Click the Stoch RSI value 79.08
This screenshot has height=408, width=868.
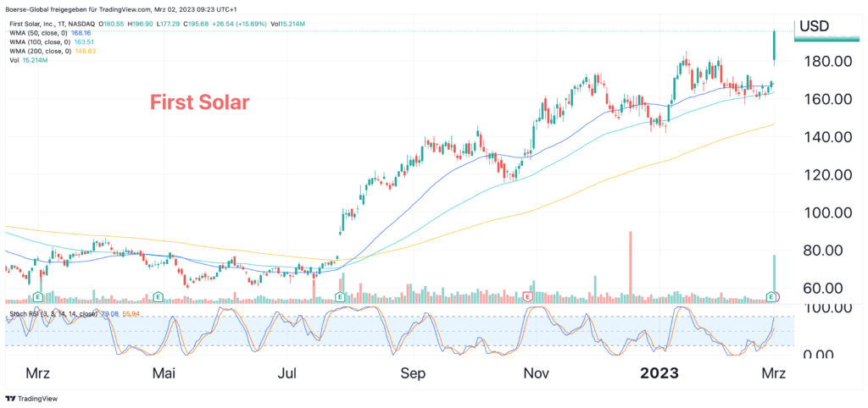[109, 314]
